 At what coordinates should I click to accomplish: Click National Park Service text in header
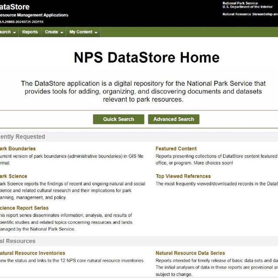point(240,3)
